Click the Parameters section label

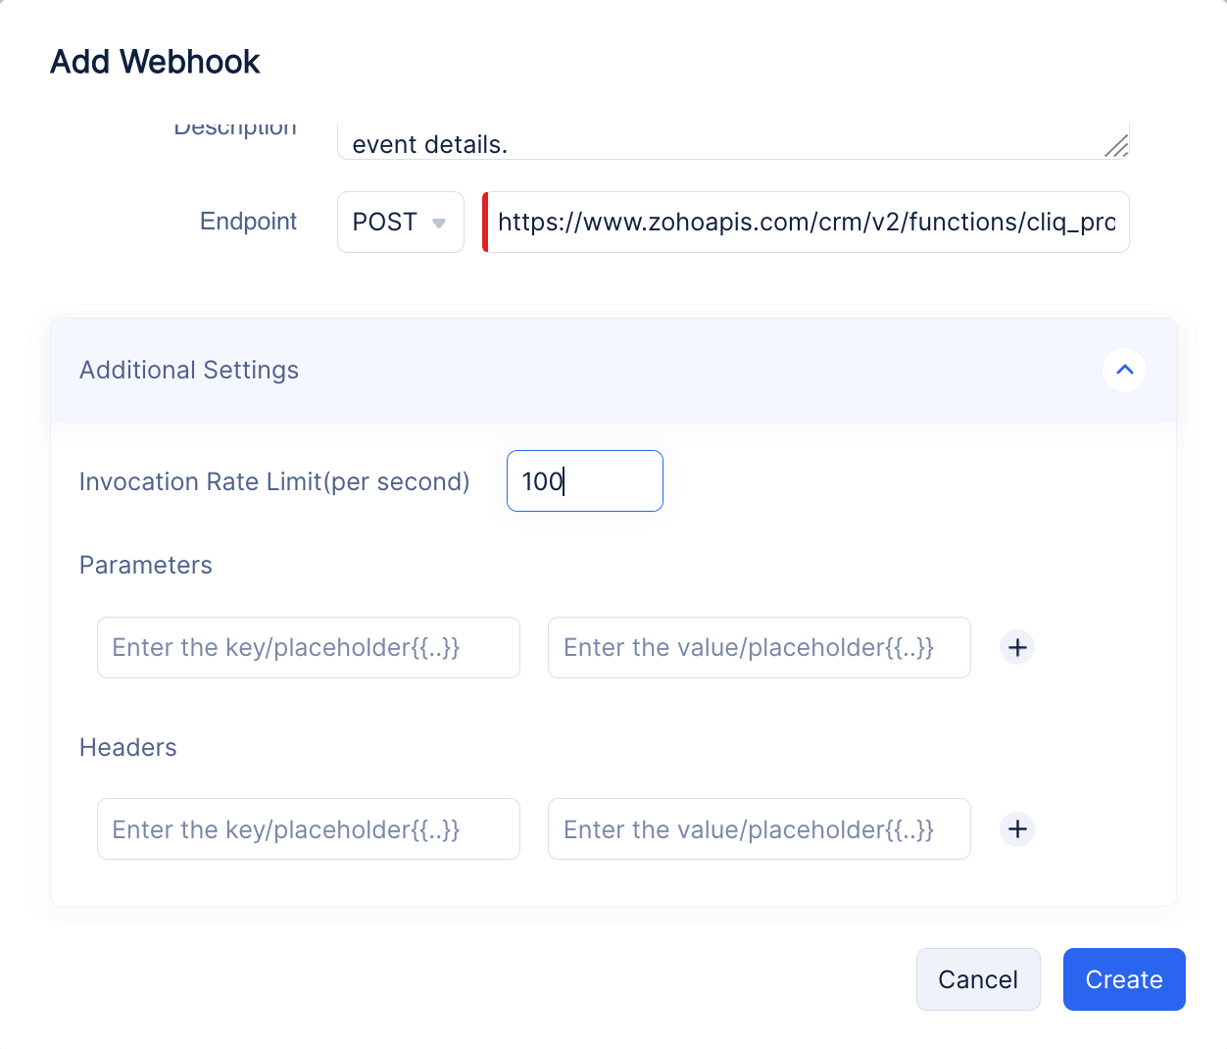pos(146,565)
